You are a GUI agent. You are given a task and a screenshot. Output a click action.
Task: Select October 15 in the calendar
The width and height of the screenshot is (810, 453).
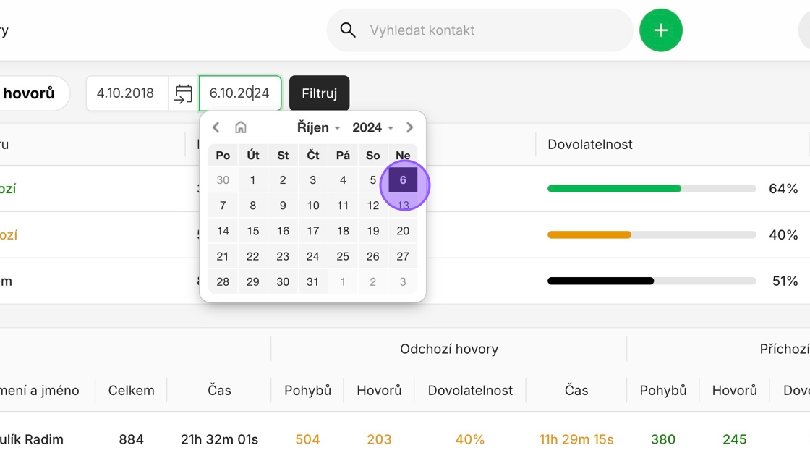pyautogui.click(x=252, y=231)
